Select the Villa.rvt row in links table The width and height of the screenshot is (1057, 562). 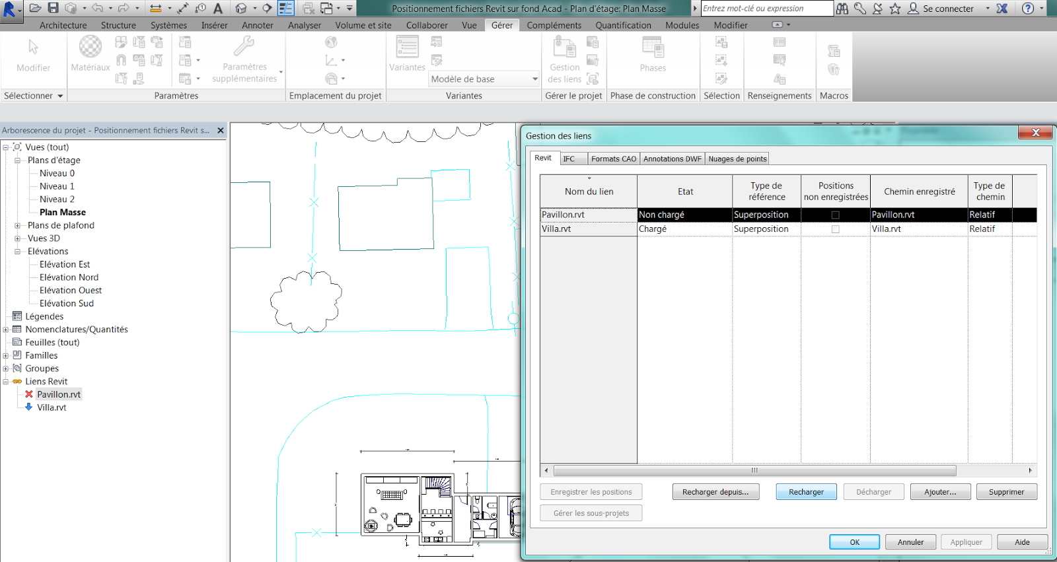click(788, 229)
